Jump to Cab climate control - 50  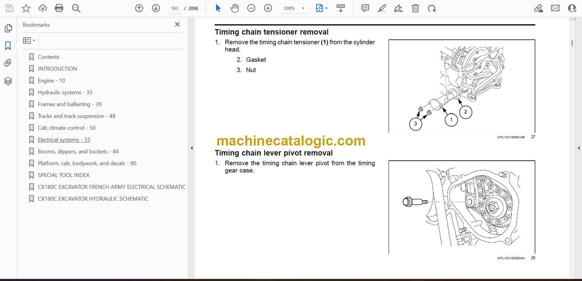coord(67,128)
